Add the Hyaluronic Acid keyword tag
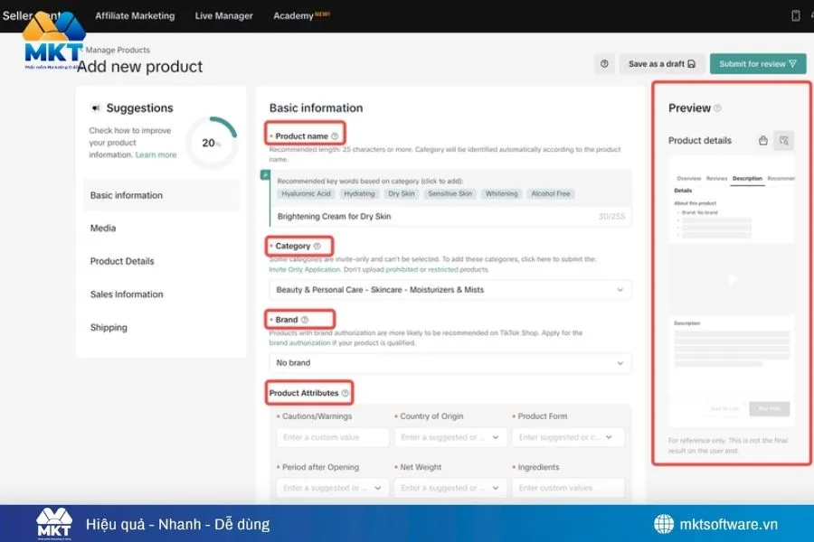 307,193
